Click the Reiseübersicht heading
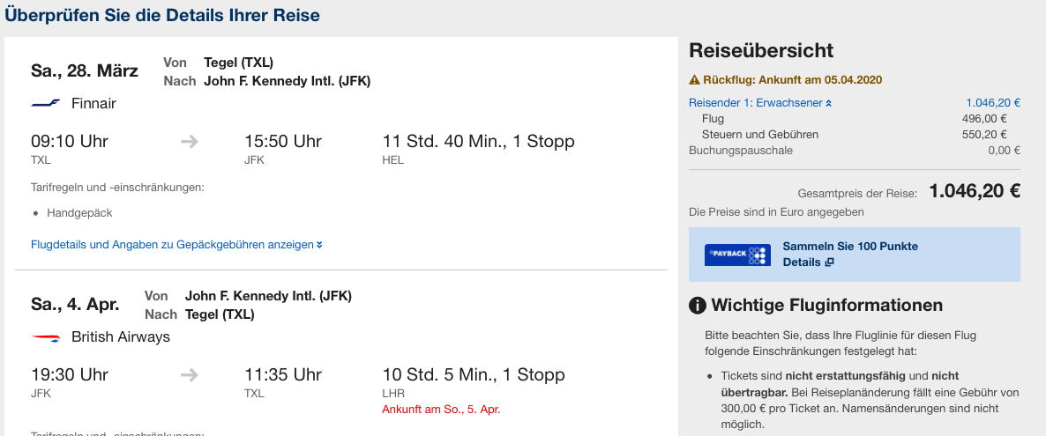 click(761, 51)
